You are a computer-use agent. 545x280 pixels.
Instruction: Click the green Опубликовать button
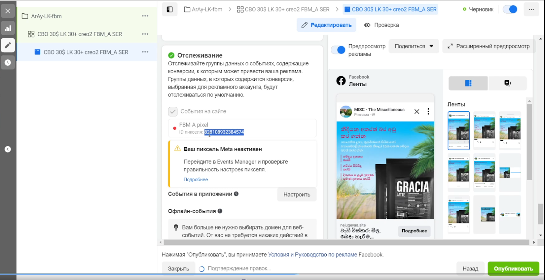coord(513,268)
